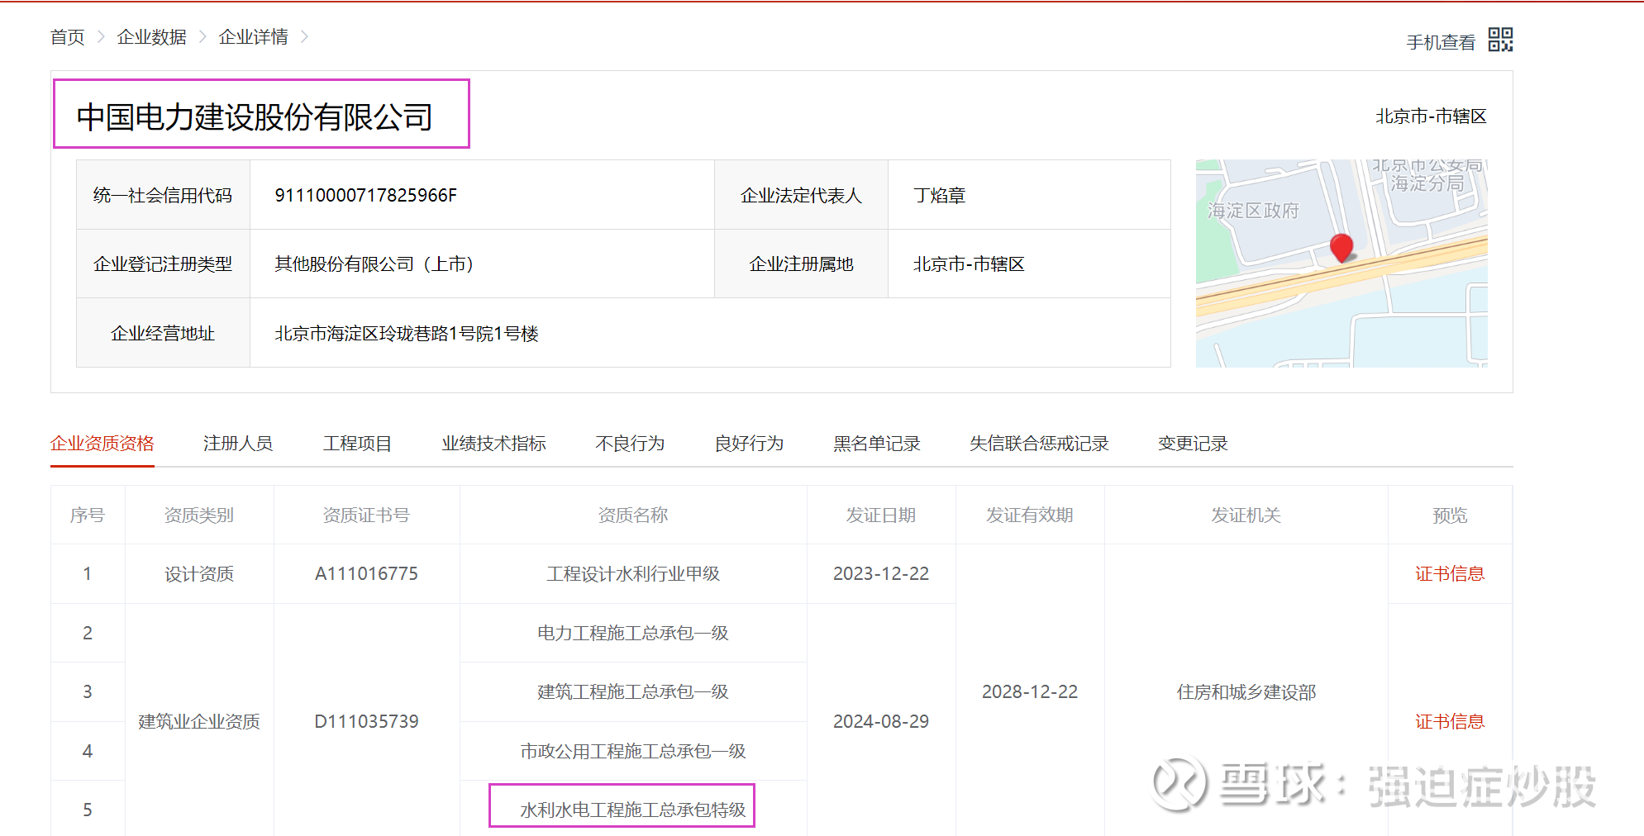The width and height of the screenshot is (1644, 836).
Task: Open the 黑名单记录 tab
Action: tap(876, 444)
